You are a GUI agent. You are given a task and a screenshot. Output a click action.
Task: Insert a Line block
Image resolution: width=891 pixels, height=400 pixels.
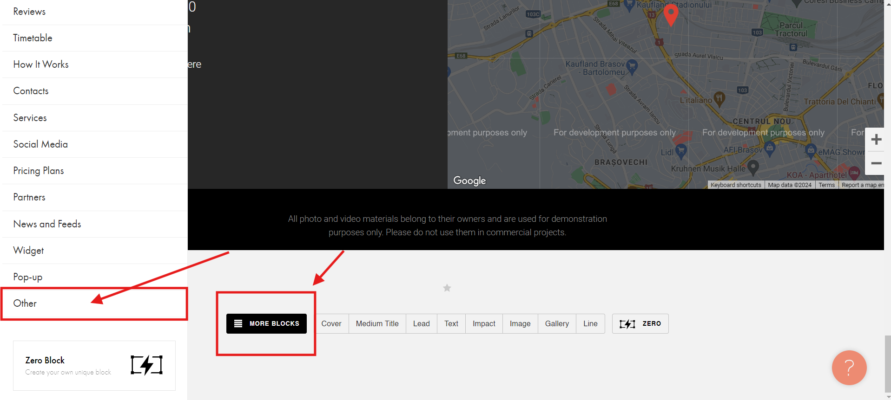click(590, 323)
